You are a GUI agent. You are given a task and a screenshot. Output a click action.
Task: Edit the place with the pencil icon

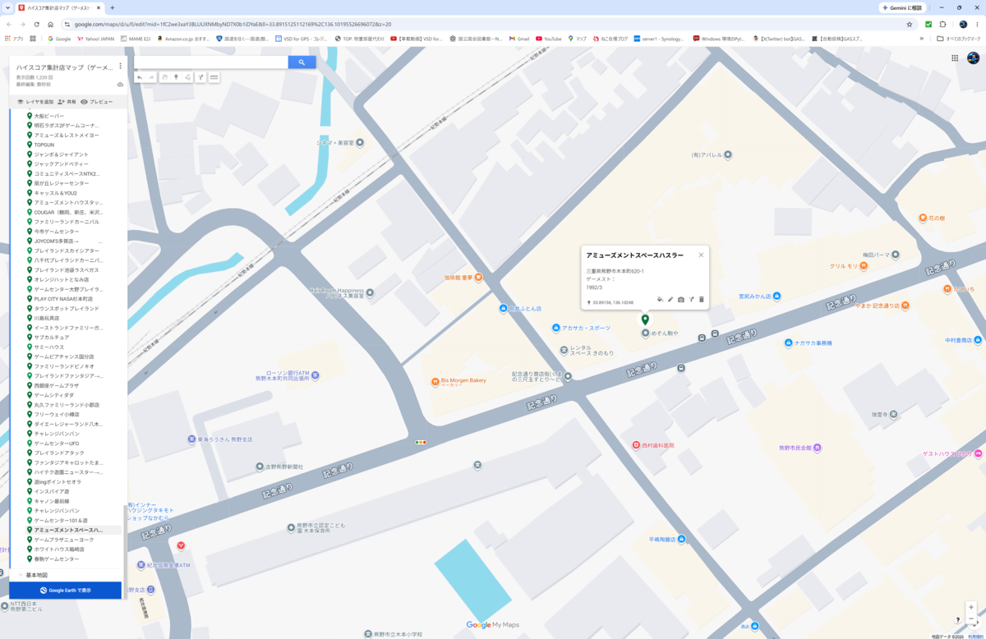pos(670,300)
